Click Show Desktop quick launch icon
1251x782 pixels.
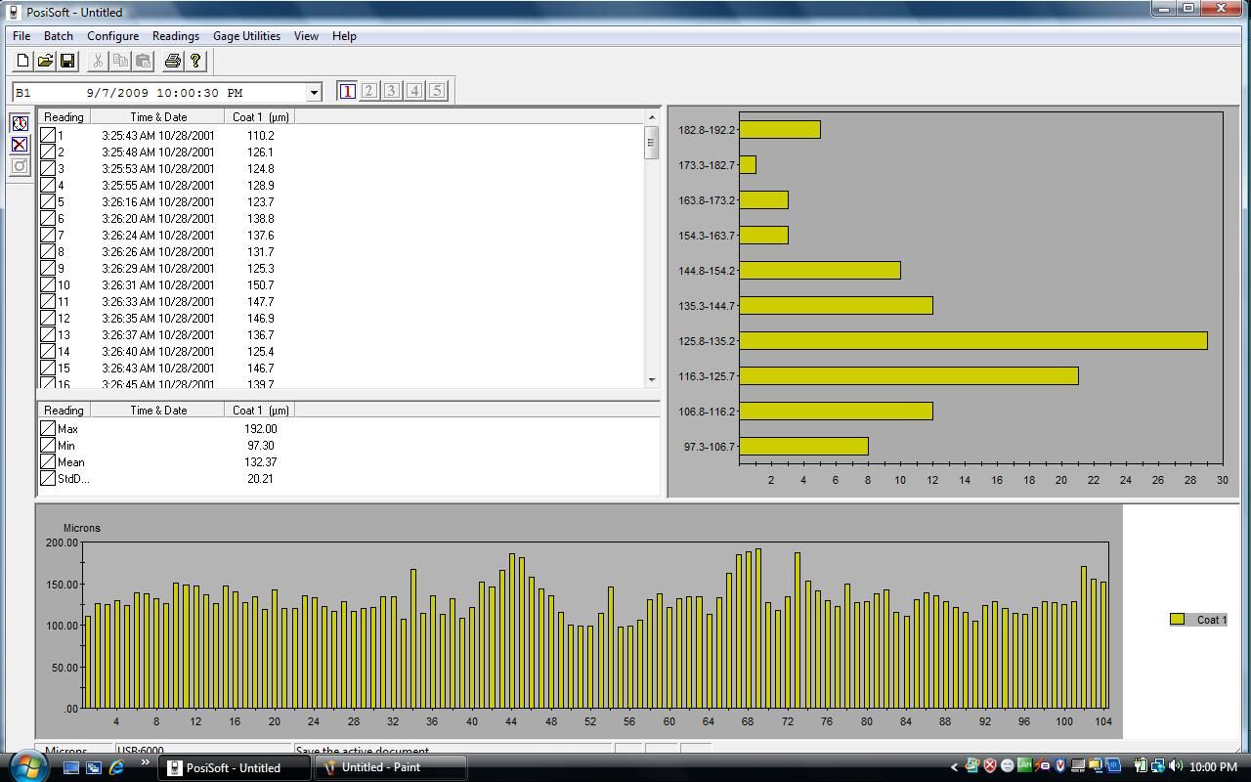tap(71, 767)
